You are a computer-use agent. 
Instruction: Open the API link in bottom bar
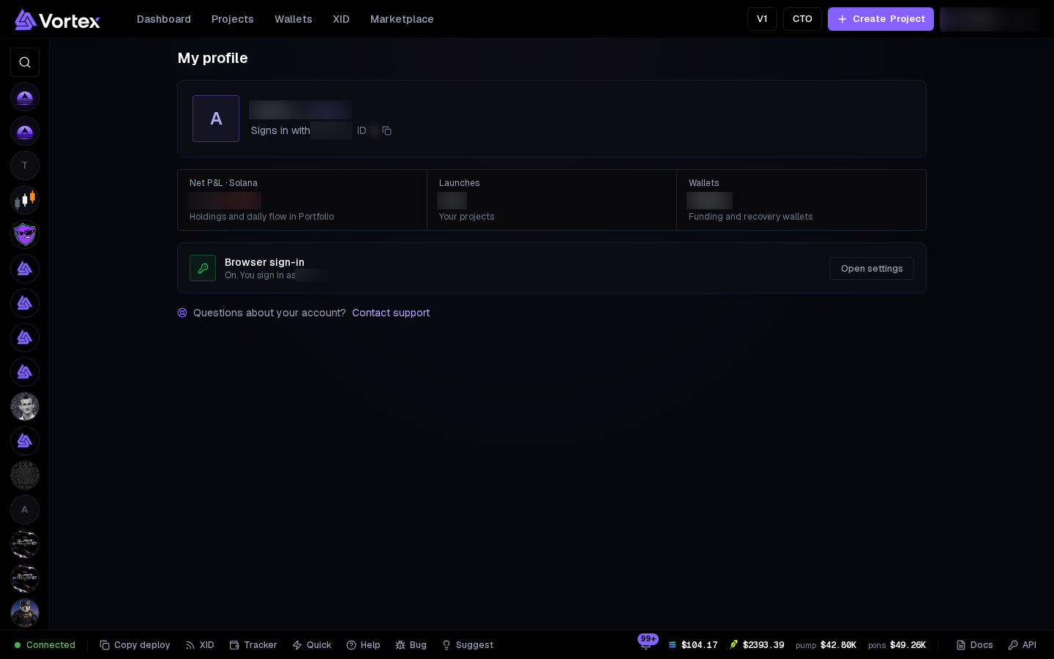tap(1022, 645)
